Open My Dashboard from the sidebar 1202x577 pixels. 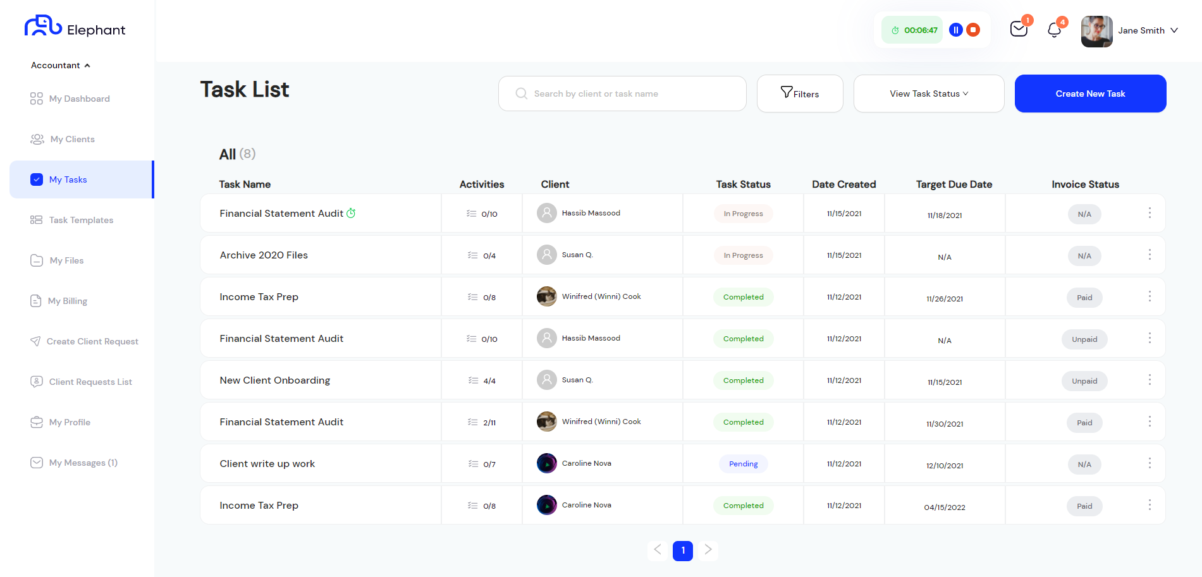tap(80, 99)
